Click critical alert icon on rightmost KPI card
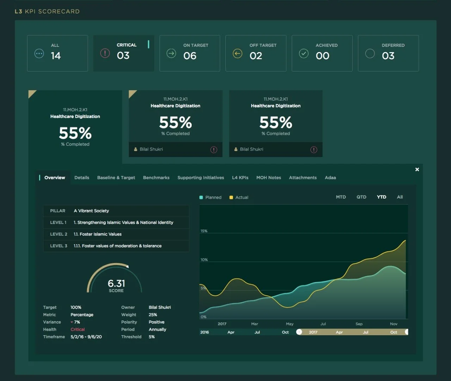This screenshot has height=381, width=451. point(314,150)
